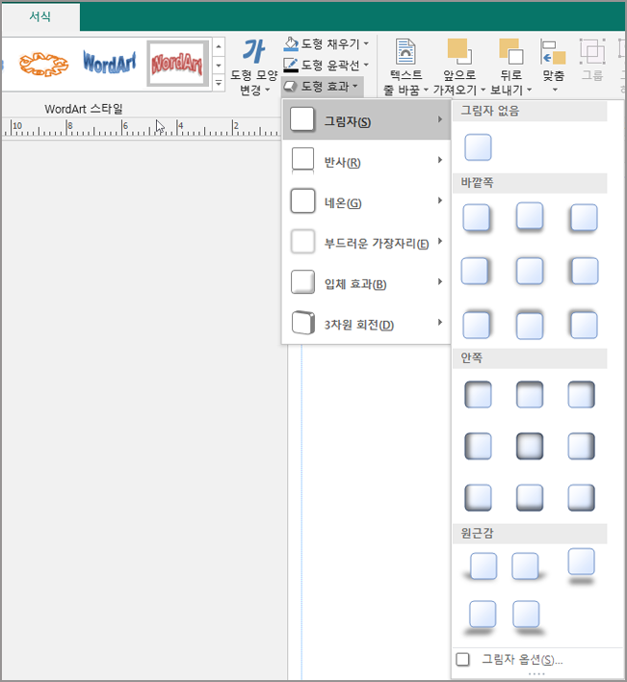This screenshot has height=682, width=627.
Task: Apply 바깥쪽 shadow, second row center preset
Action: 530,271
